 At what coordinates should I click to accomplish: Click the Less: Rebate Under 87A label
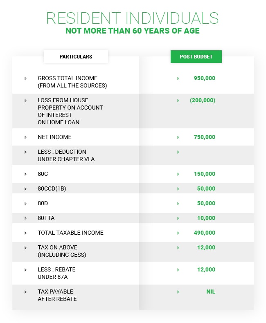coord(56,273)
